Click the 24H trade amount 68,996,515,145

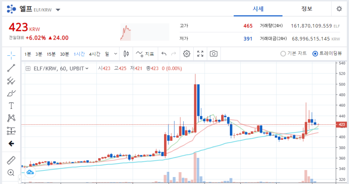[x=311, y=39]
